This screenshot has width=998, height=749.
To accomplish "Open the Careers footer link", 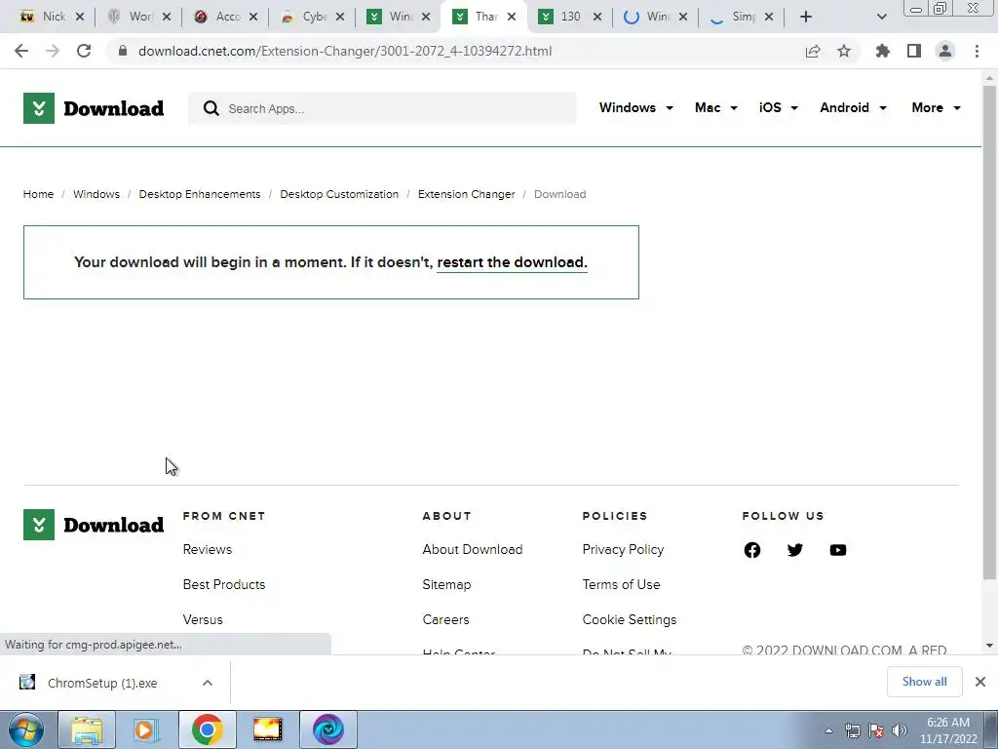I will [x=445, y=619].
